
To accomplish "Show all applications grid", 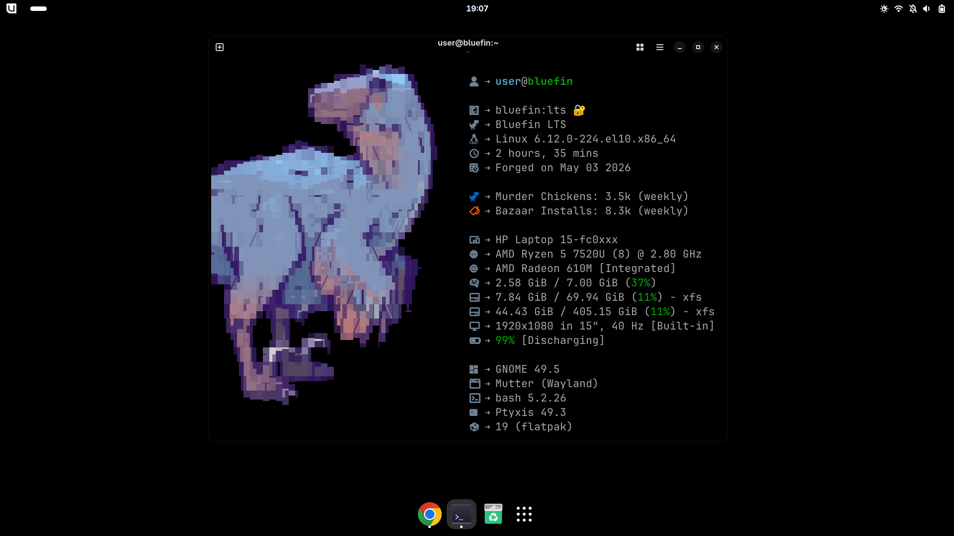I will coord(524,514).
